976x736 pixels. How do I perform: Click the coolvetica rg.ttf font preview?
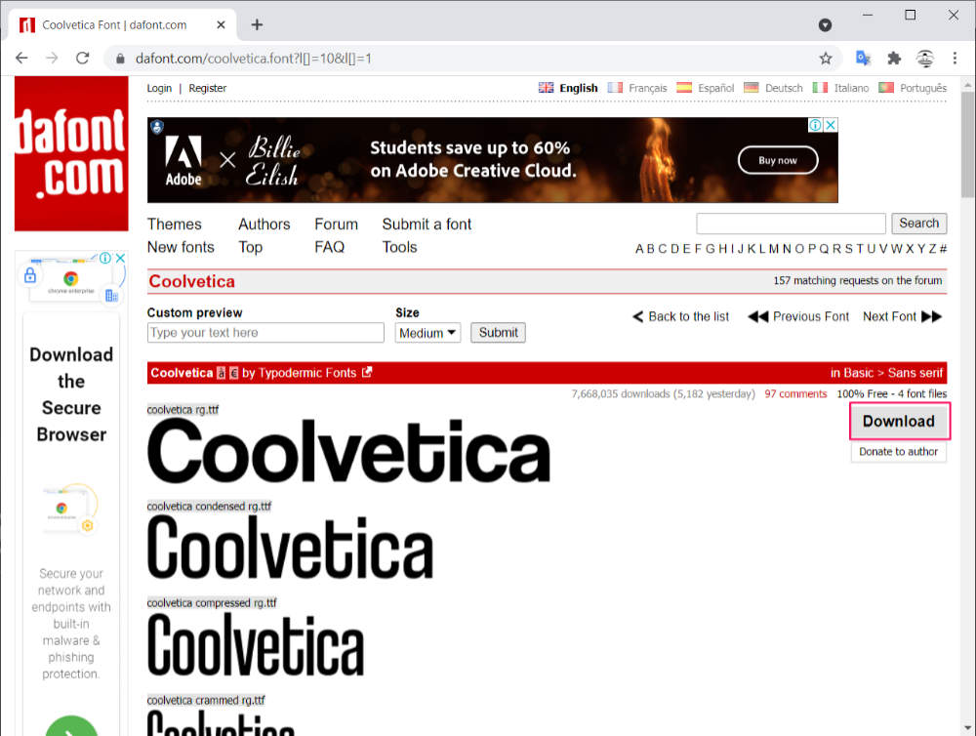coord(348,451)
